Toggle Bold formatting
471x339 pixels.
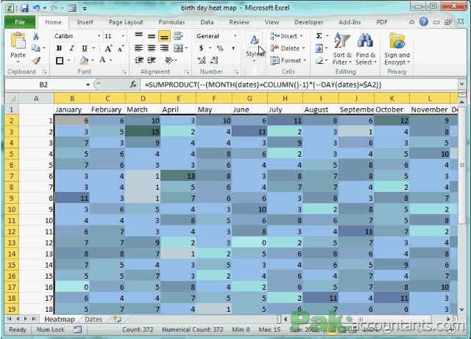pyautogui.click(x=59, y=49)
